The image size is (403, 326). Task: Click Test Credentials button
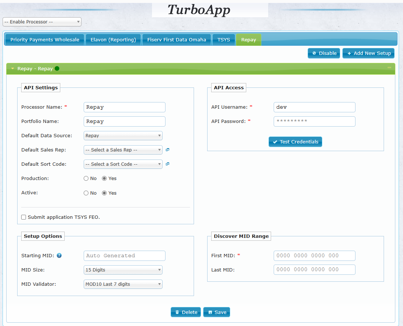click(295, 142)
